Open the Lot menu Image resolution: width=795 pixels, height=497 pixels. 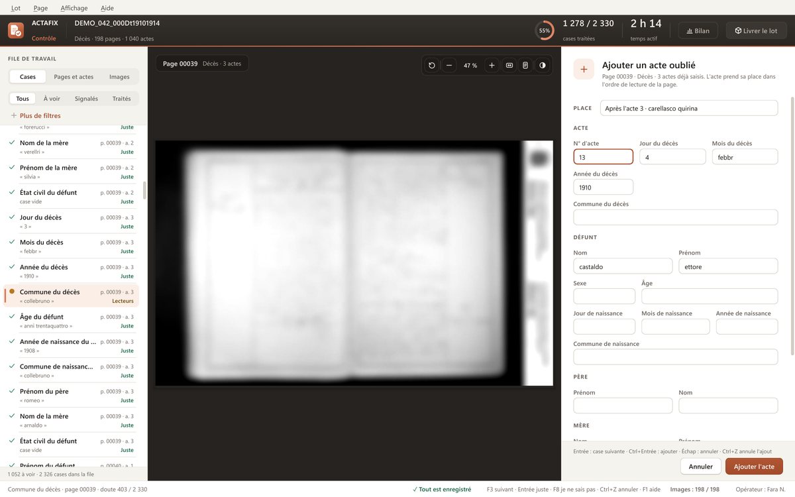tap(16, 8)
